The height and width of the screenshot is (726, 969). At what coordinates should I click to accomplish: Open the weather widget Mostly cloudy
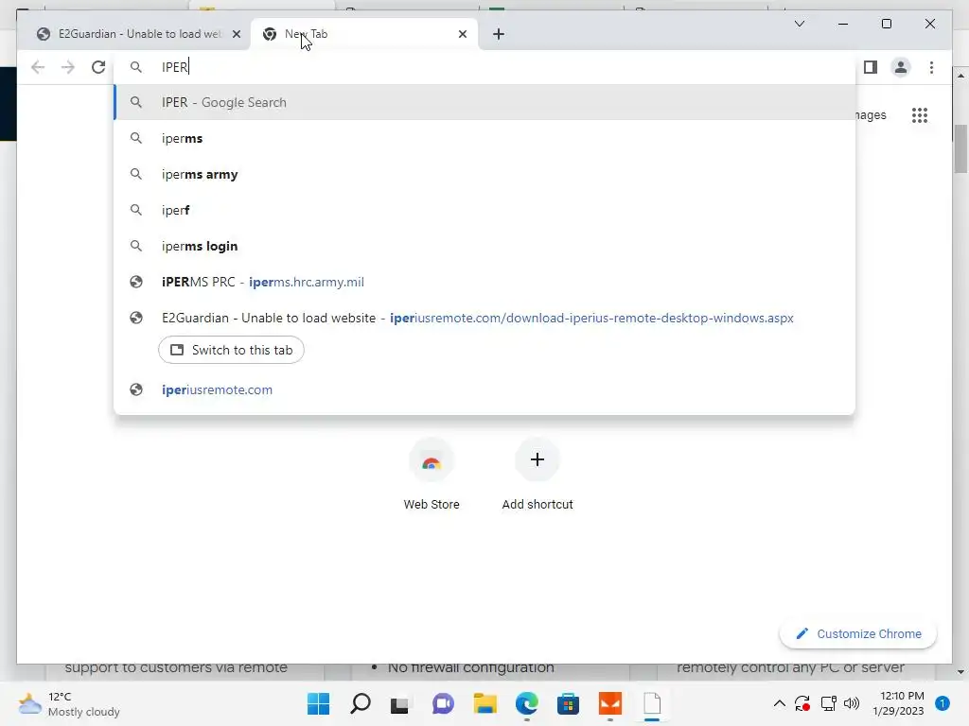[x=69, y=703]
